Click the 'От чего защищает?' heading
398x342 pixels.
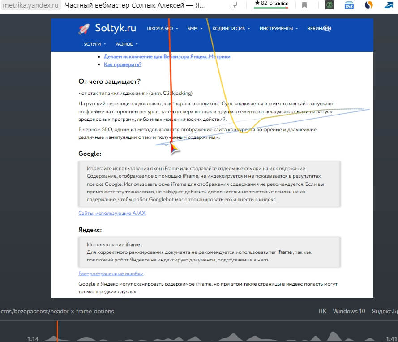(x=109, y=81)
